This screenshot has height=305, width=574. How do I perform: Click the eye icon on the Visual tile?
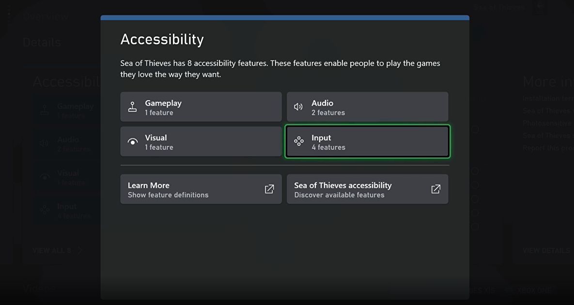[132, 142]
